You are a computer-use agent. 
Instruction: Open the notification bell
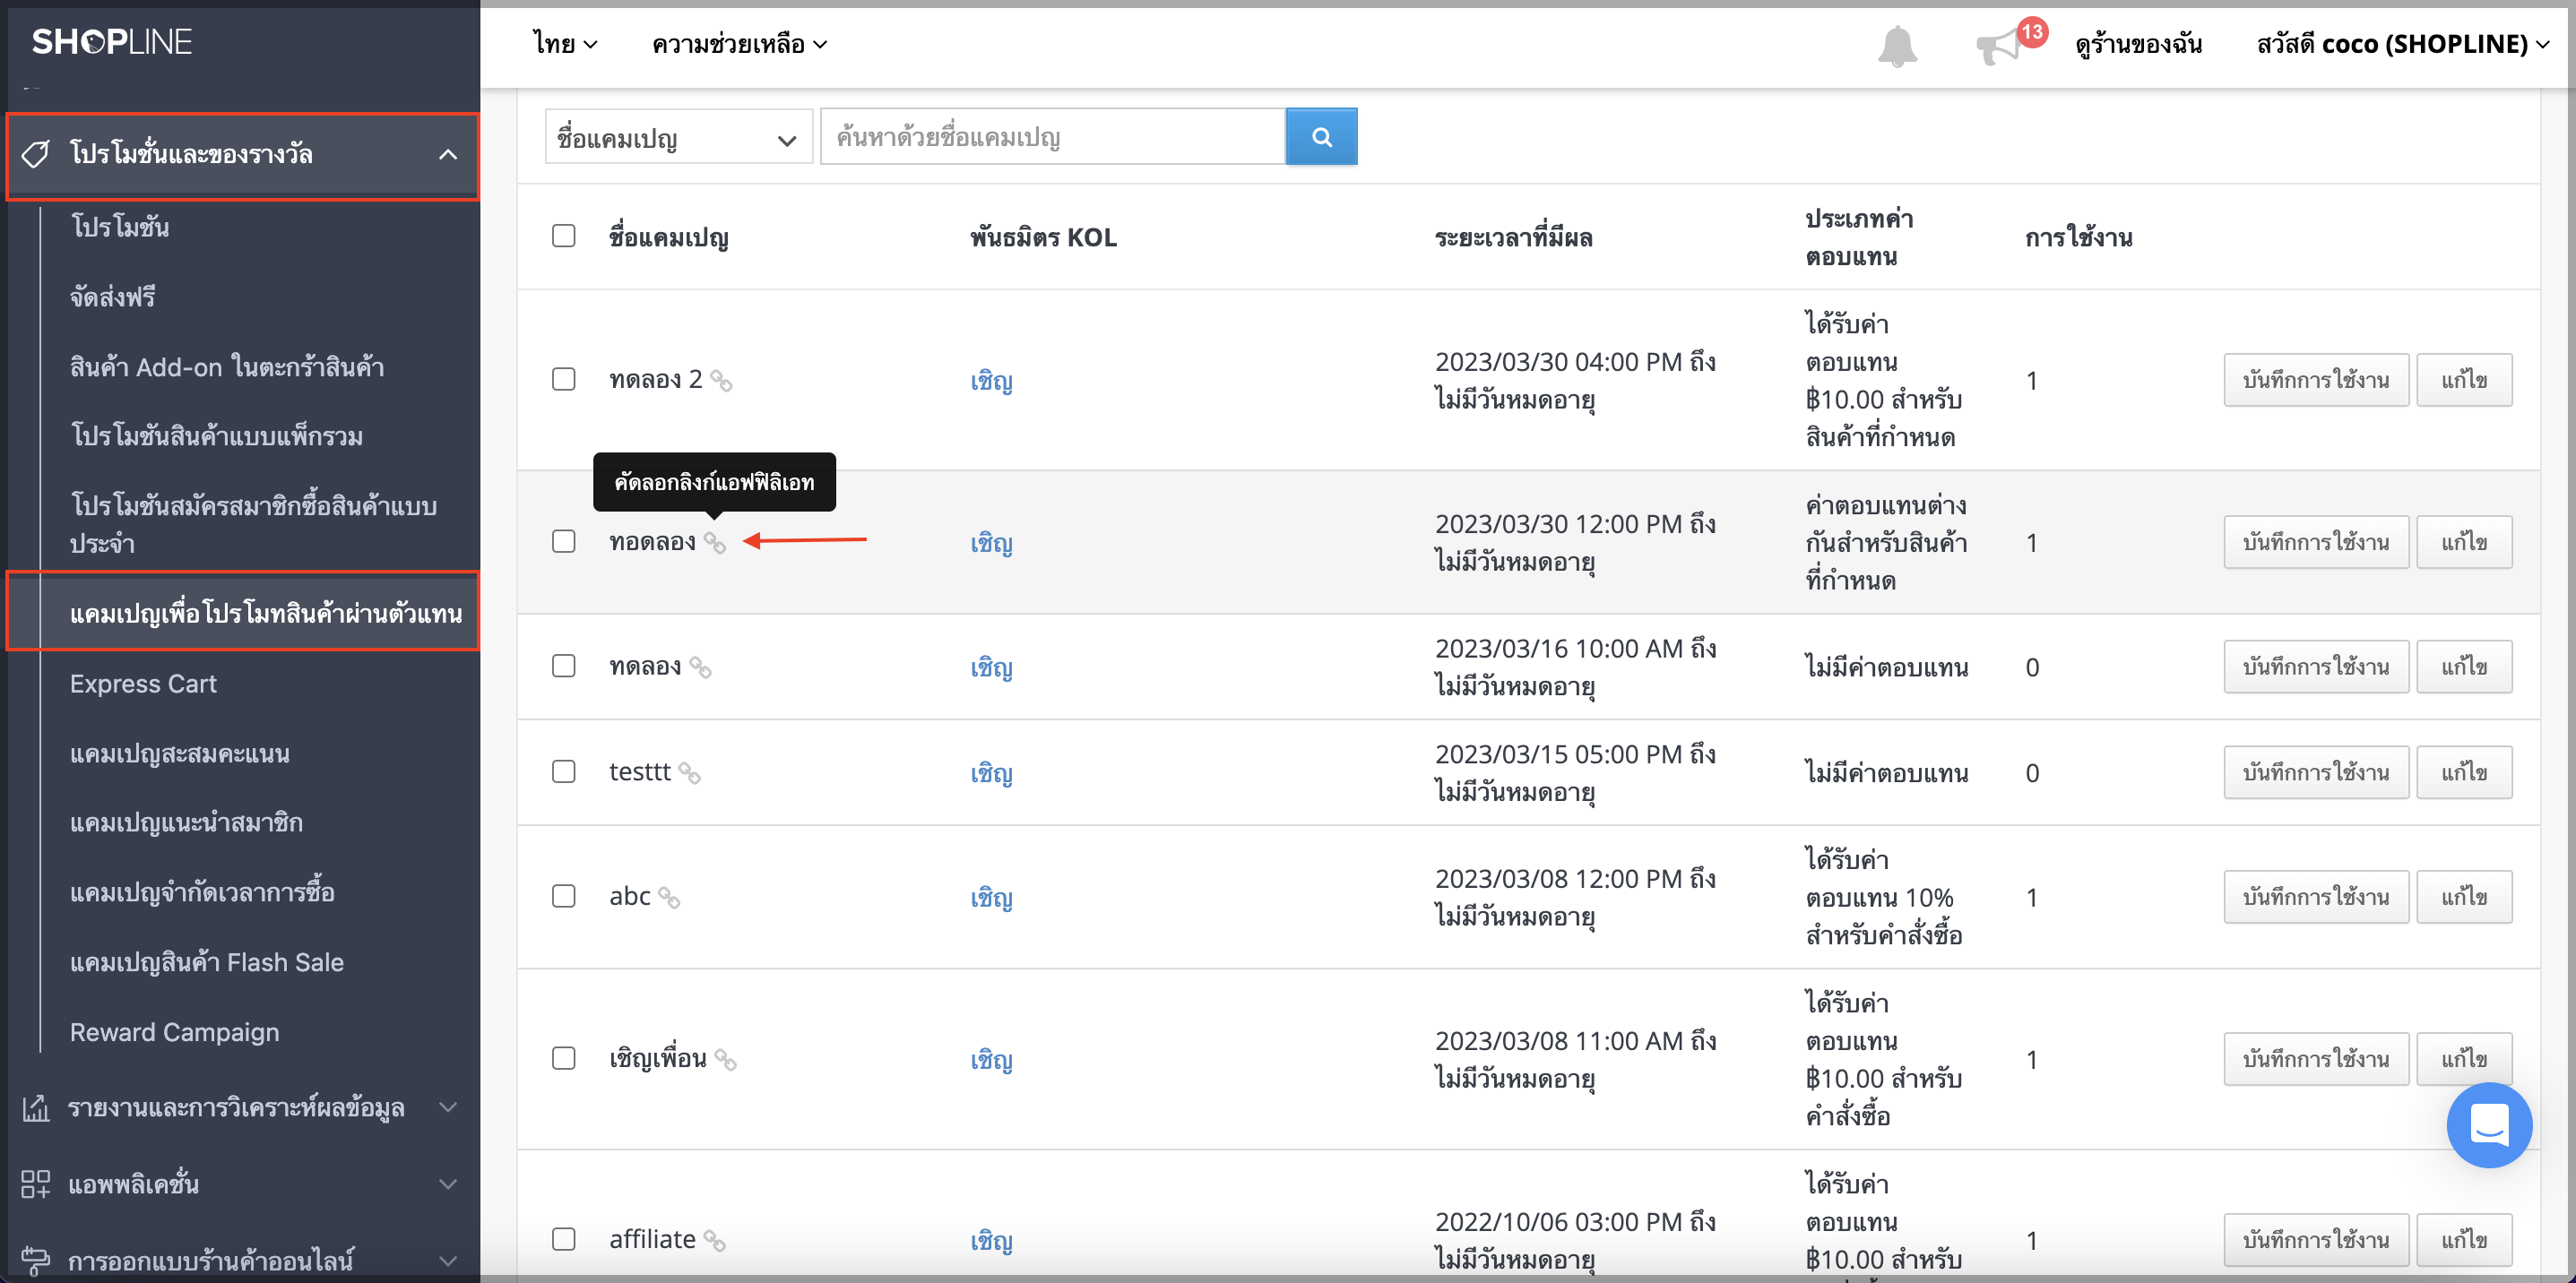coord(1897,45)
